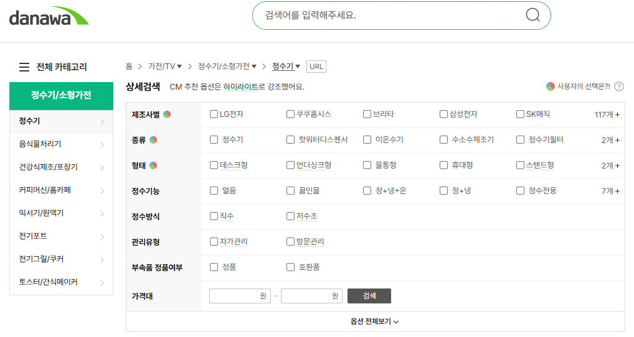Check the LG전자 checkbox
This screenshot has height=337, width=634.
214,114
